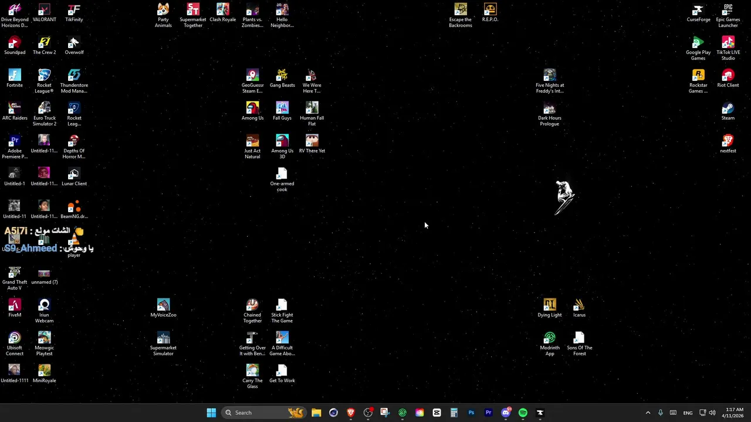The height and width of the screenshot is (422, 751).
Task: Select the Icarus desktop icon
Action: [x=579, y=308]
